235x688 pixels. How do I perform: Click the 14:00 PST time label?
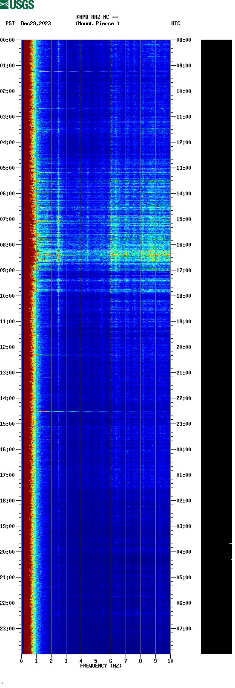pos(8,398)
